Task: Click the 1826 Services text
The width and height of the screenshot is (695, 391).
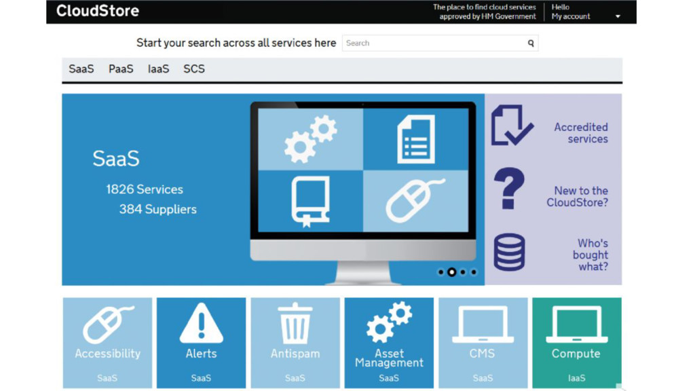Action: coord(145,189)
